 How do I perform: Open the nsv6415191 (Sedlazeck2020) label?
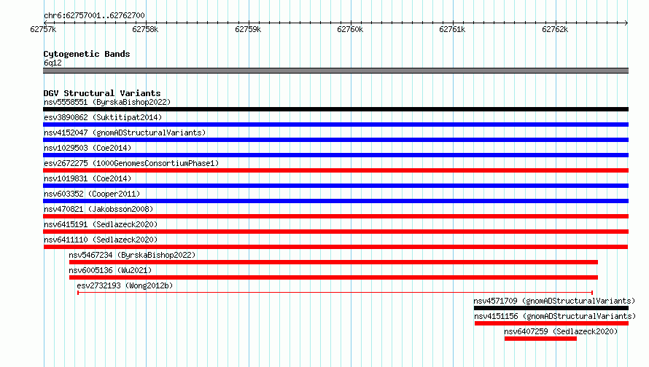[x=101, y=224]
